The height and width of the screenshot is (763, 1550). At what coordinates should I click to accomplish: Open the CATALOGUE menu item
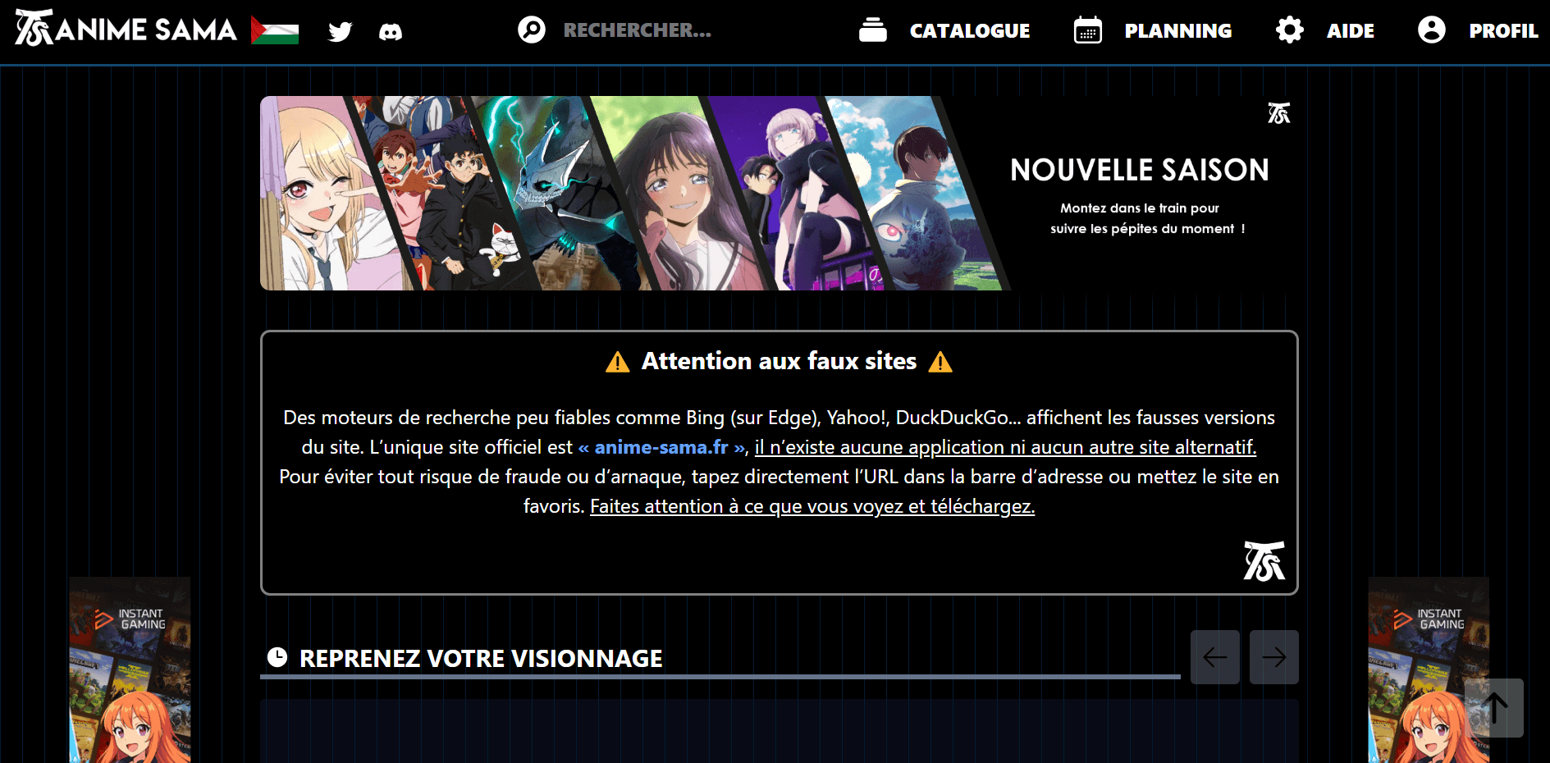[970, 31]
